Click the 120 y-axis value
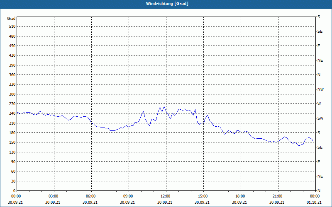Viewport: 332px width, 207px height. (x=12, y=152)
